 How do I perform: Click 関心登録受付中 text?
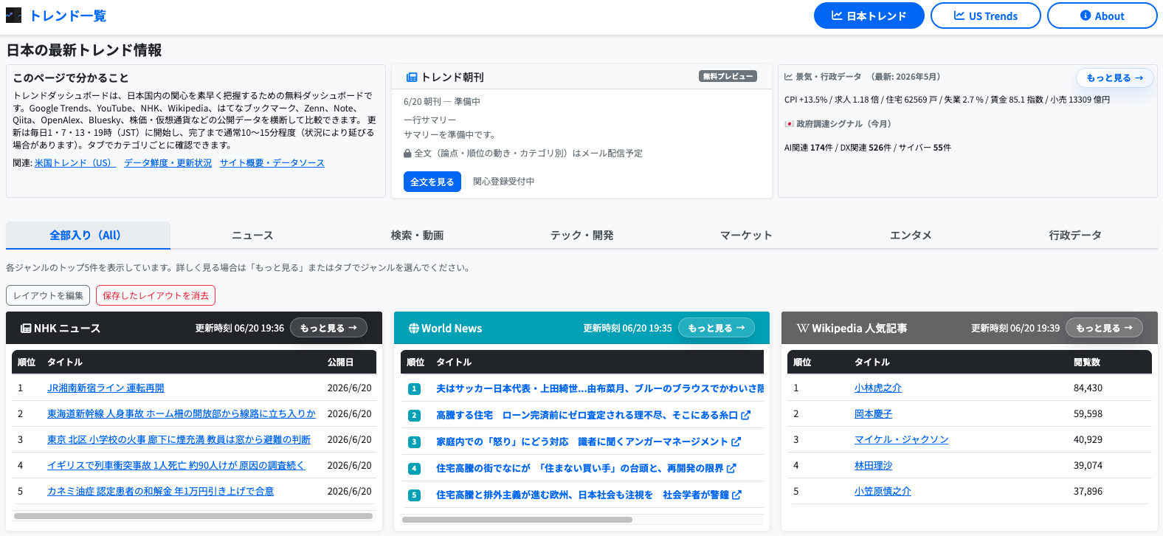pos(504,182)
